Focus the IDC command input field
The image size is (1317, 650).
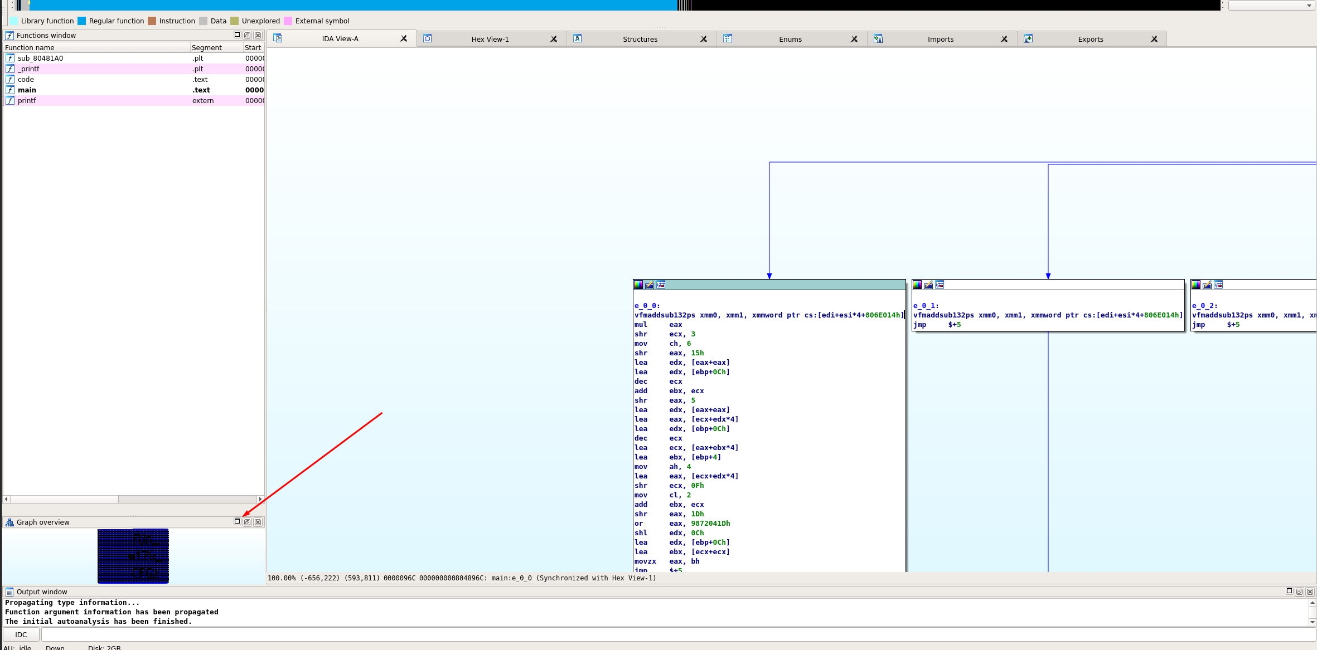[x=678, y=635]
